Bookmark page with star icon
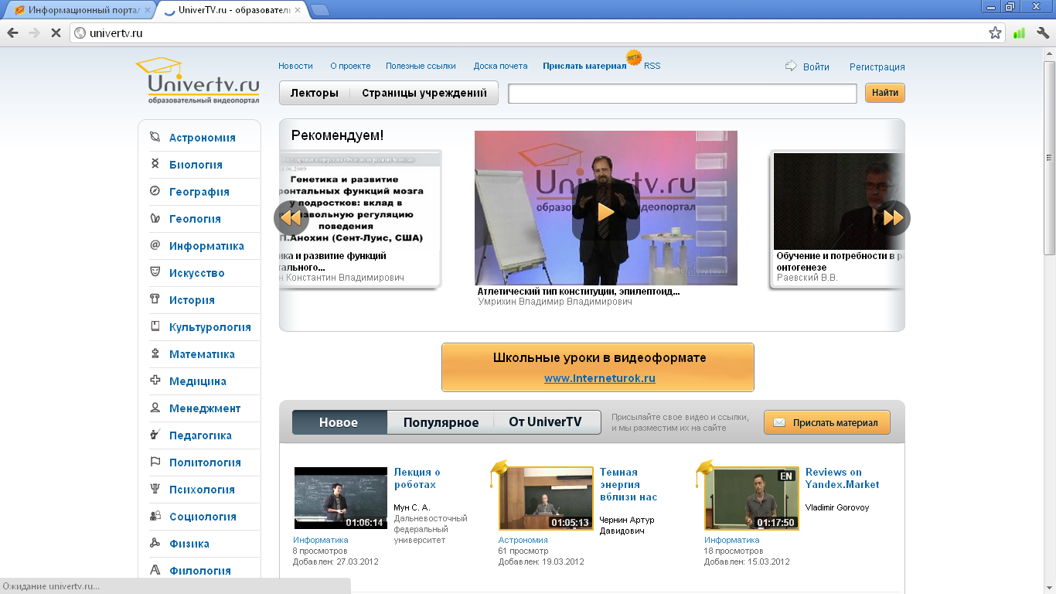Viewport: 1056px width, 594px height. (995, 33)
